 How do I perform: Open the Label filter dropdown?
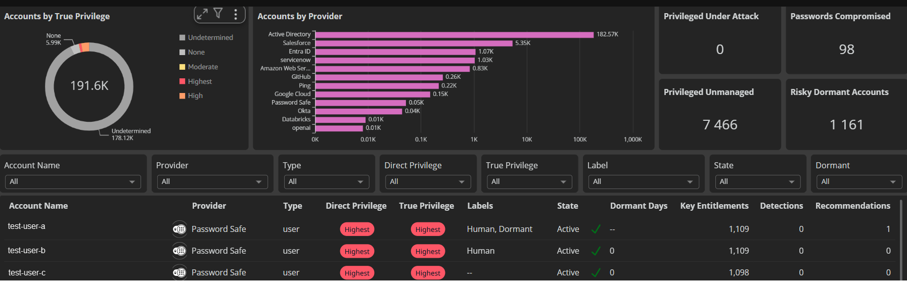click(x=644, y=181)
